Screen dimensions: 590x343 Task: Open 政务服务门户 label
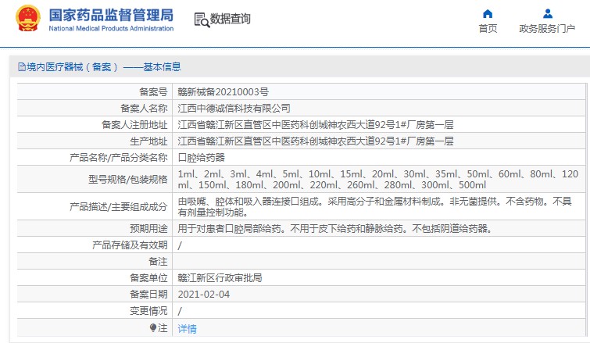coord(547,29)
